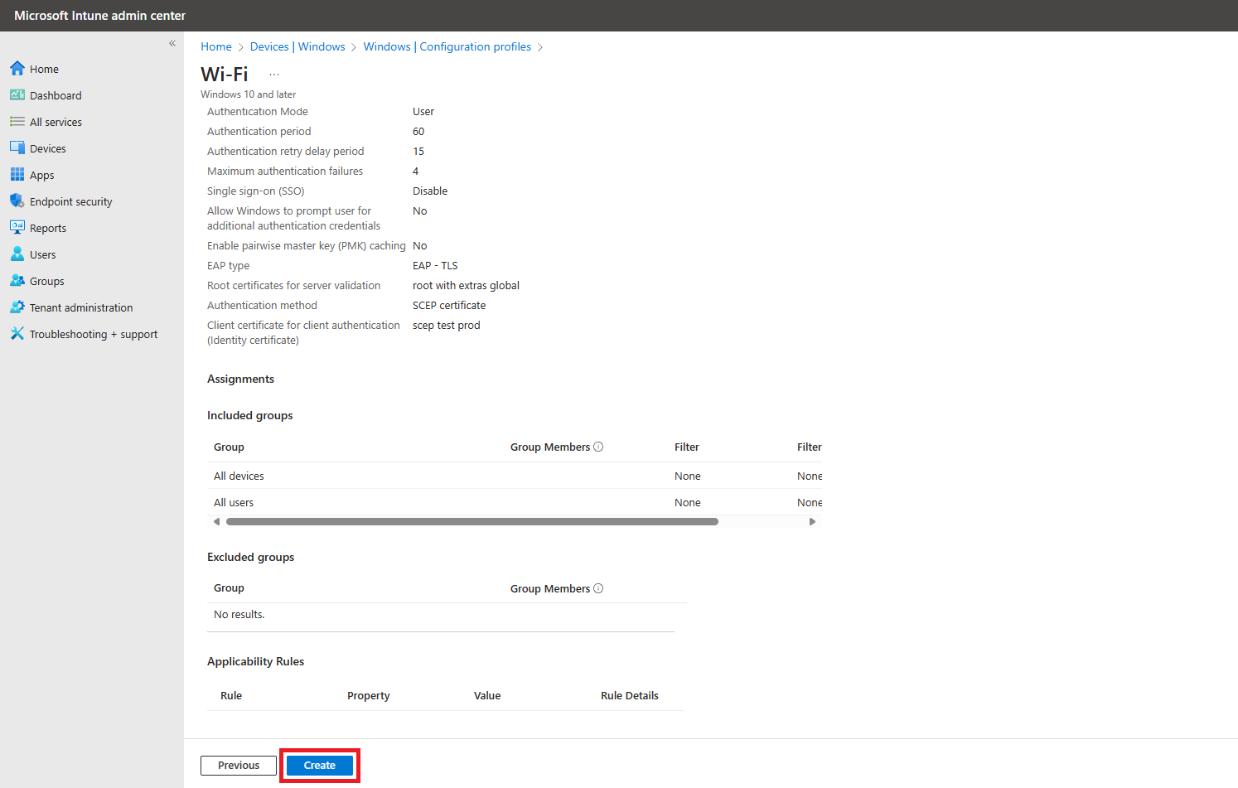Screen dimensions: 1238x788
Task: Click info icon beside Included Group Members
Action: coord(598,447)
